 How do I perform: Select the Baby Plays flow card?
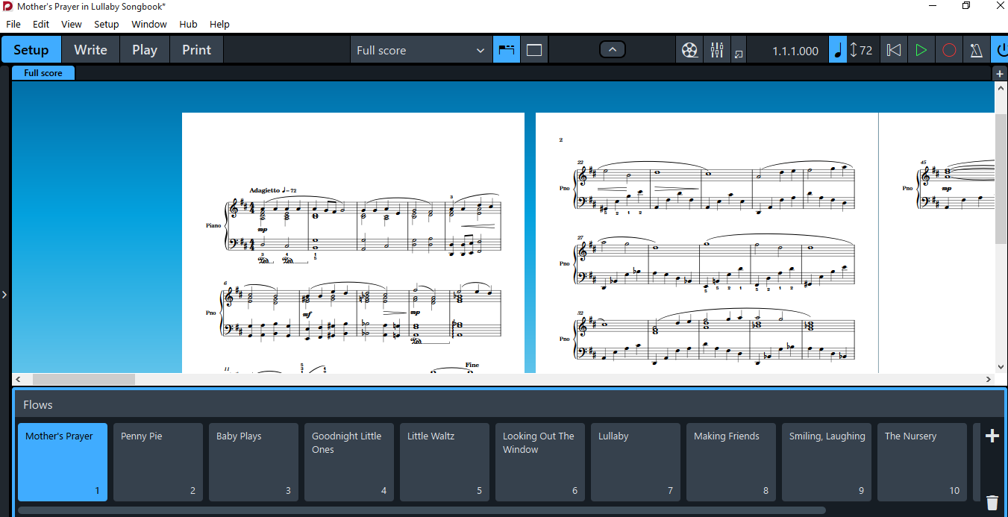tap(254, 462)
